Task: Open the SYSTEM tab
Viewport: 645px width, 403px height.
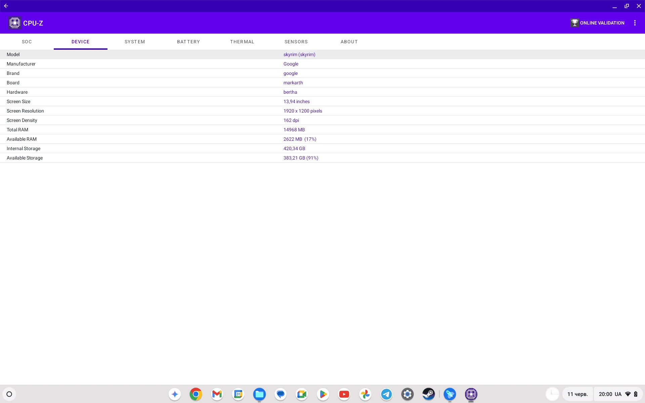Action: pyautogui.click(x=135, y=42)
